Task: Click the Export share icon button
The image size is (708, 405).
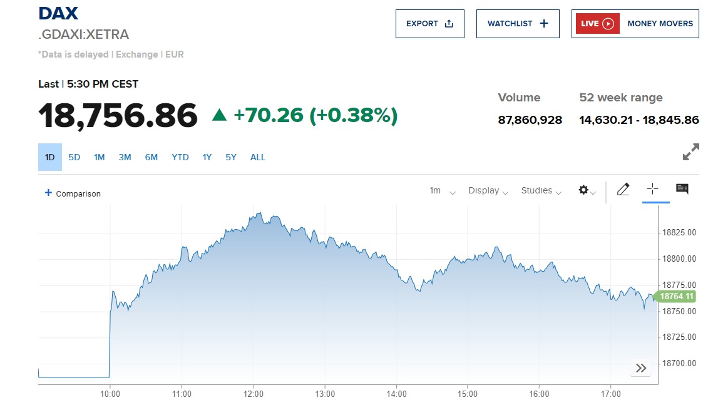Action: click(x=430, y=24)
